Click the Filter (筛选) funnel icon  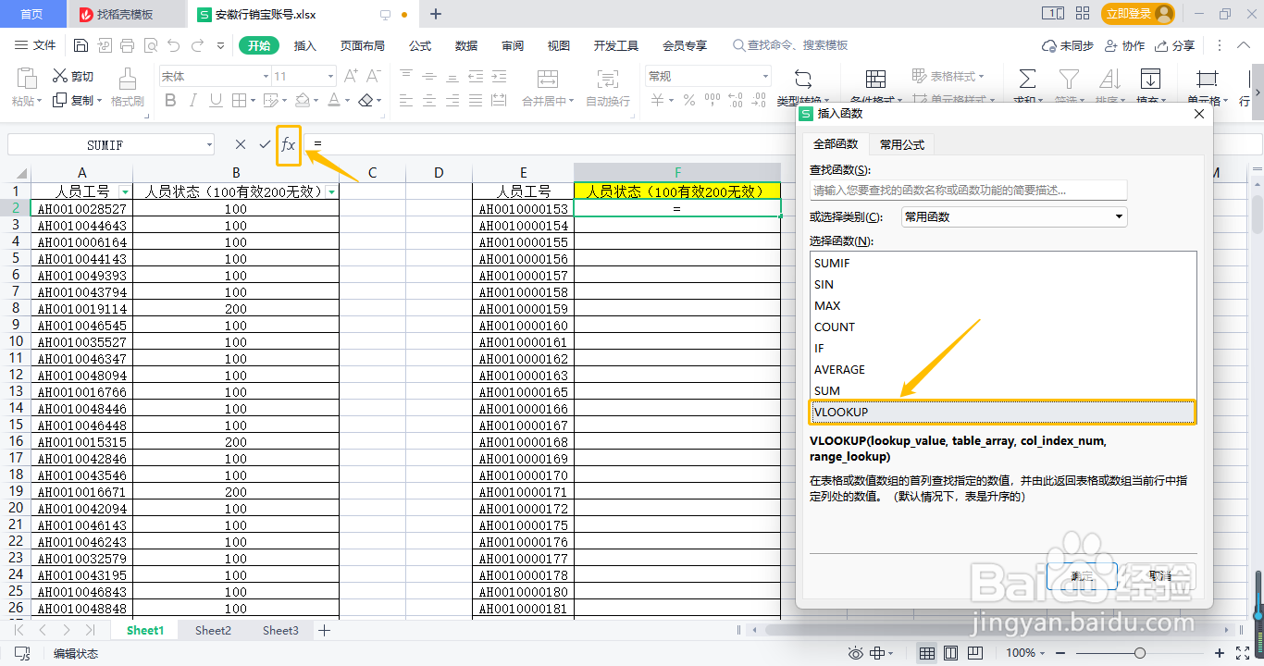1069,79
